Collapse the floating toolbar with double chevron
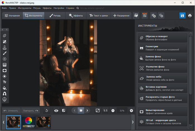Screen dimensions: 195x131 coord(7,29)
